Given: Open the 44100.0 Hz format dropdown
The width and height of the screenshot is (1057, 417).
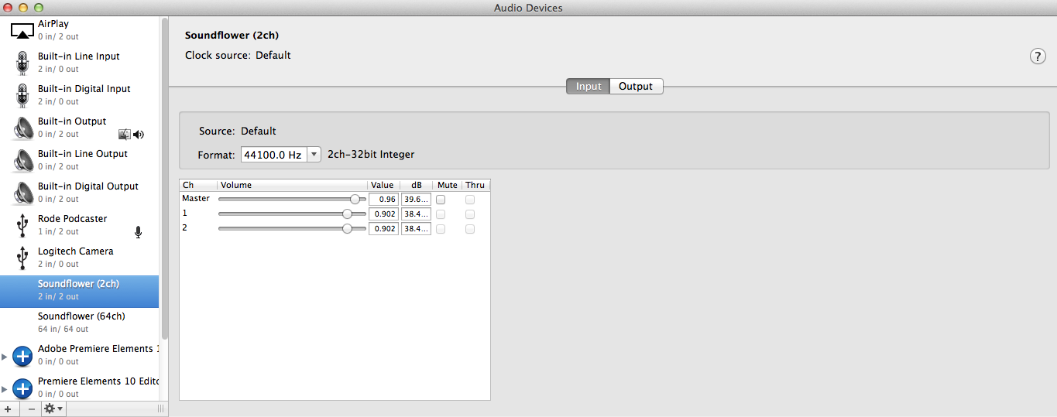Looking at the screenshot, I should [x=281, y=155].
